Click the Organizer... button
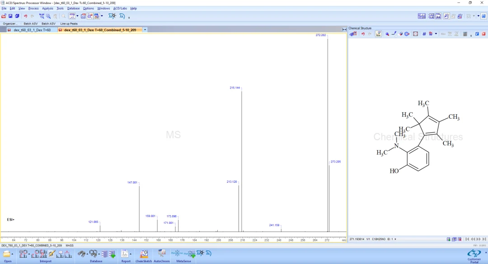 [10, 23]
